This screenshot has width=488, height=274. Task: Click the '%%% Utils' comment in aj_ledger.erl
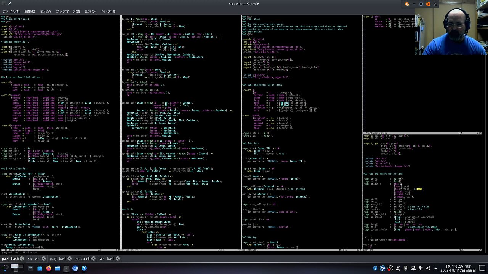click(x=127, y=209)
